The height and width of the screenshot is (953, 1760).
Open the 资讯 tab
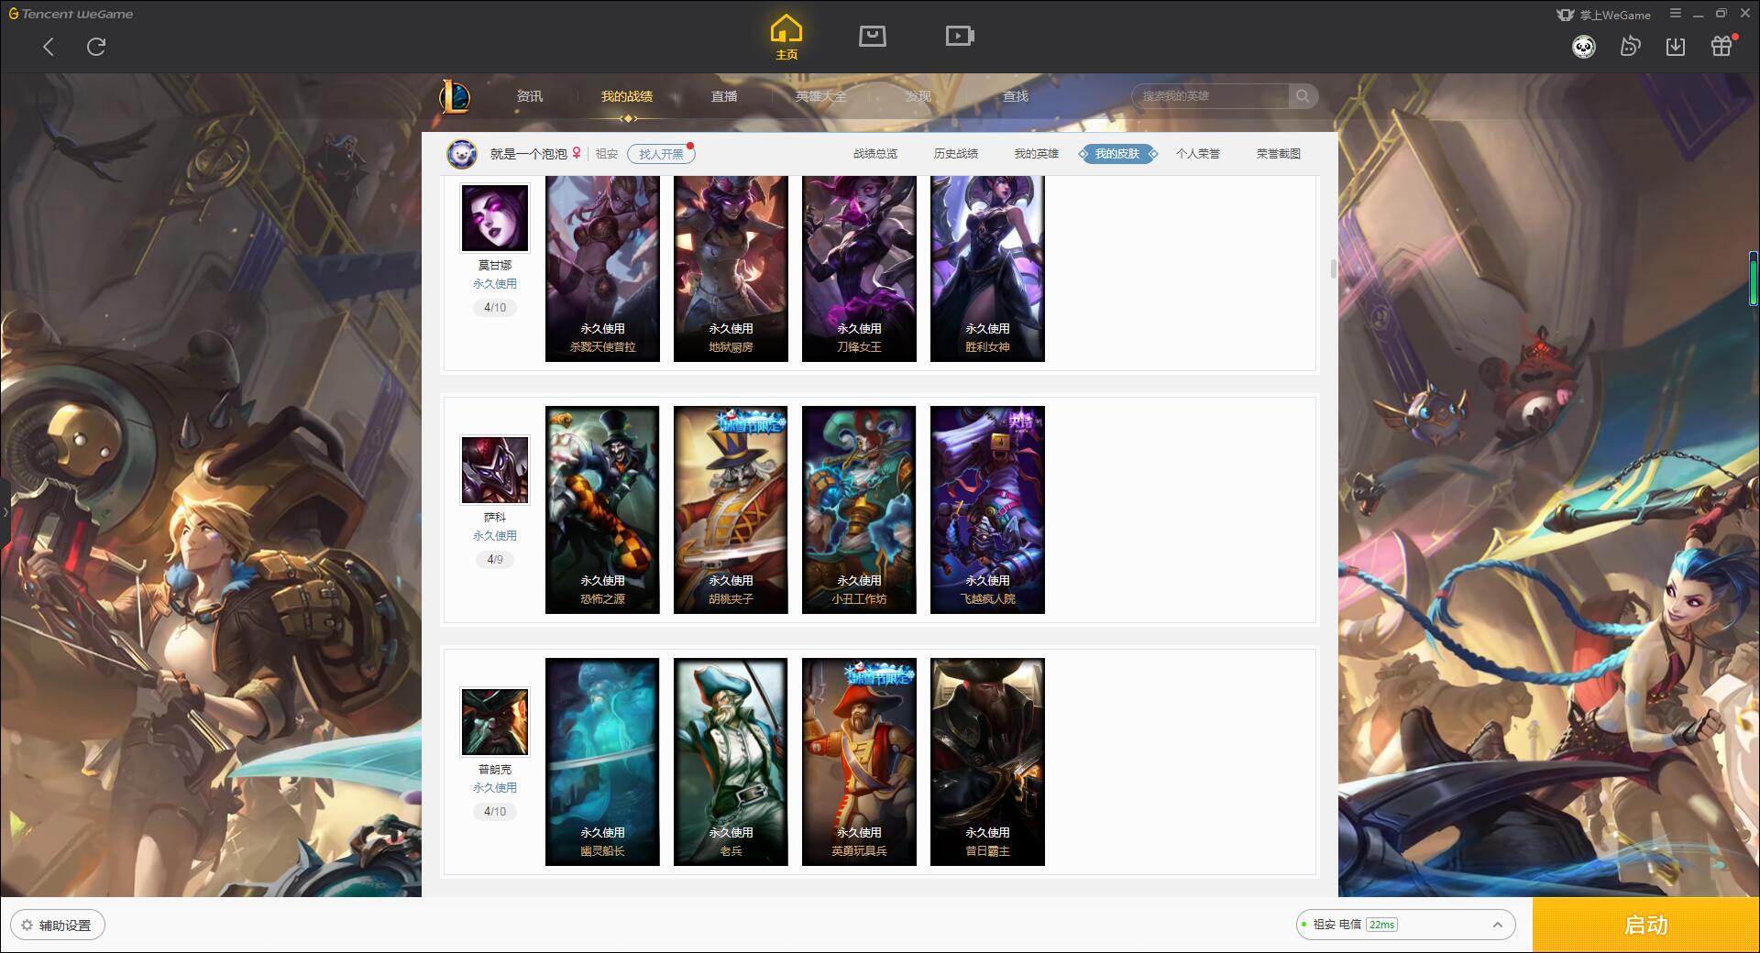pyautogui.click(x=530, y=96)
